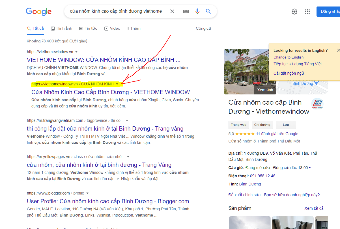Submit search with the magnifier icon
340x229 pixels.
point(208,11)
